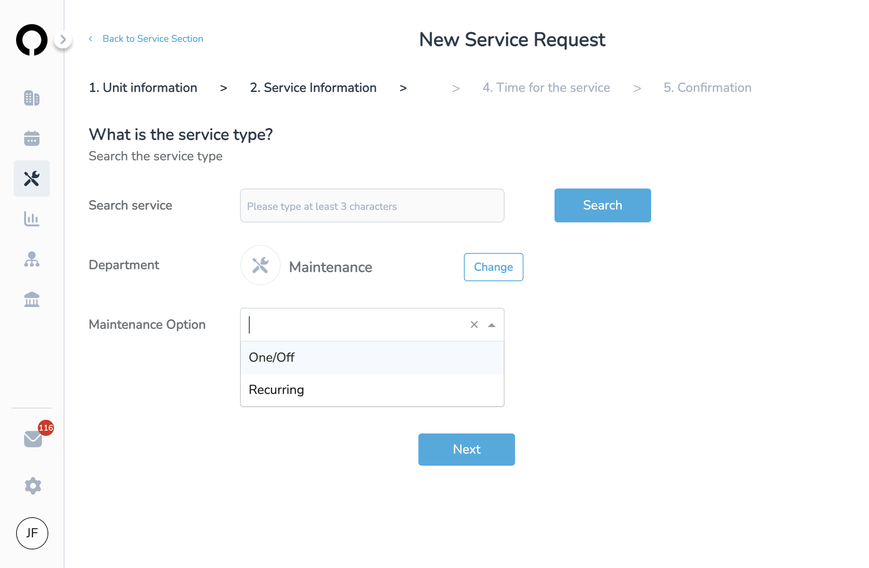
Task: Choose the Recurring option
Action: tap(372, 390)
